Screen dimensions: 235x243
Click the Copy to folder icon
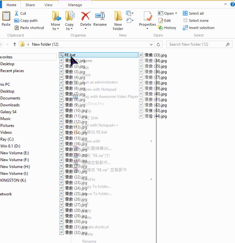tap(70, 16)
